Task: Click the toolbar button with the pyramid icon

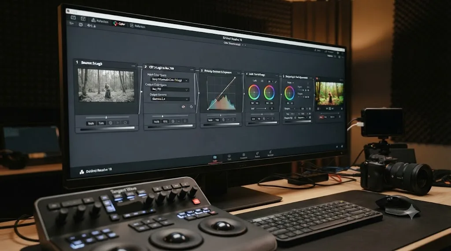Action: [x=100, y=21]
